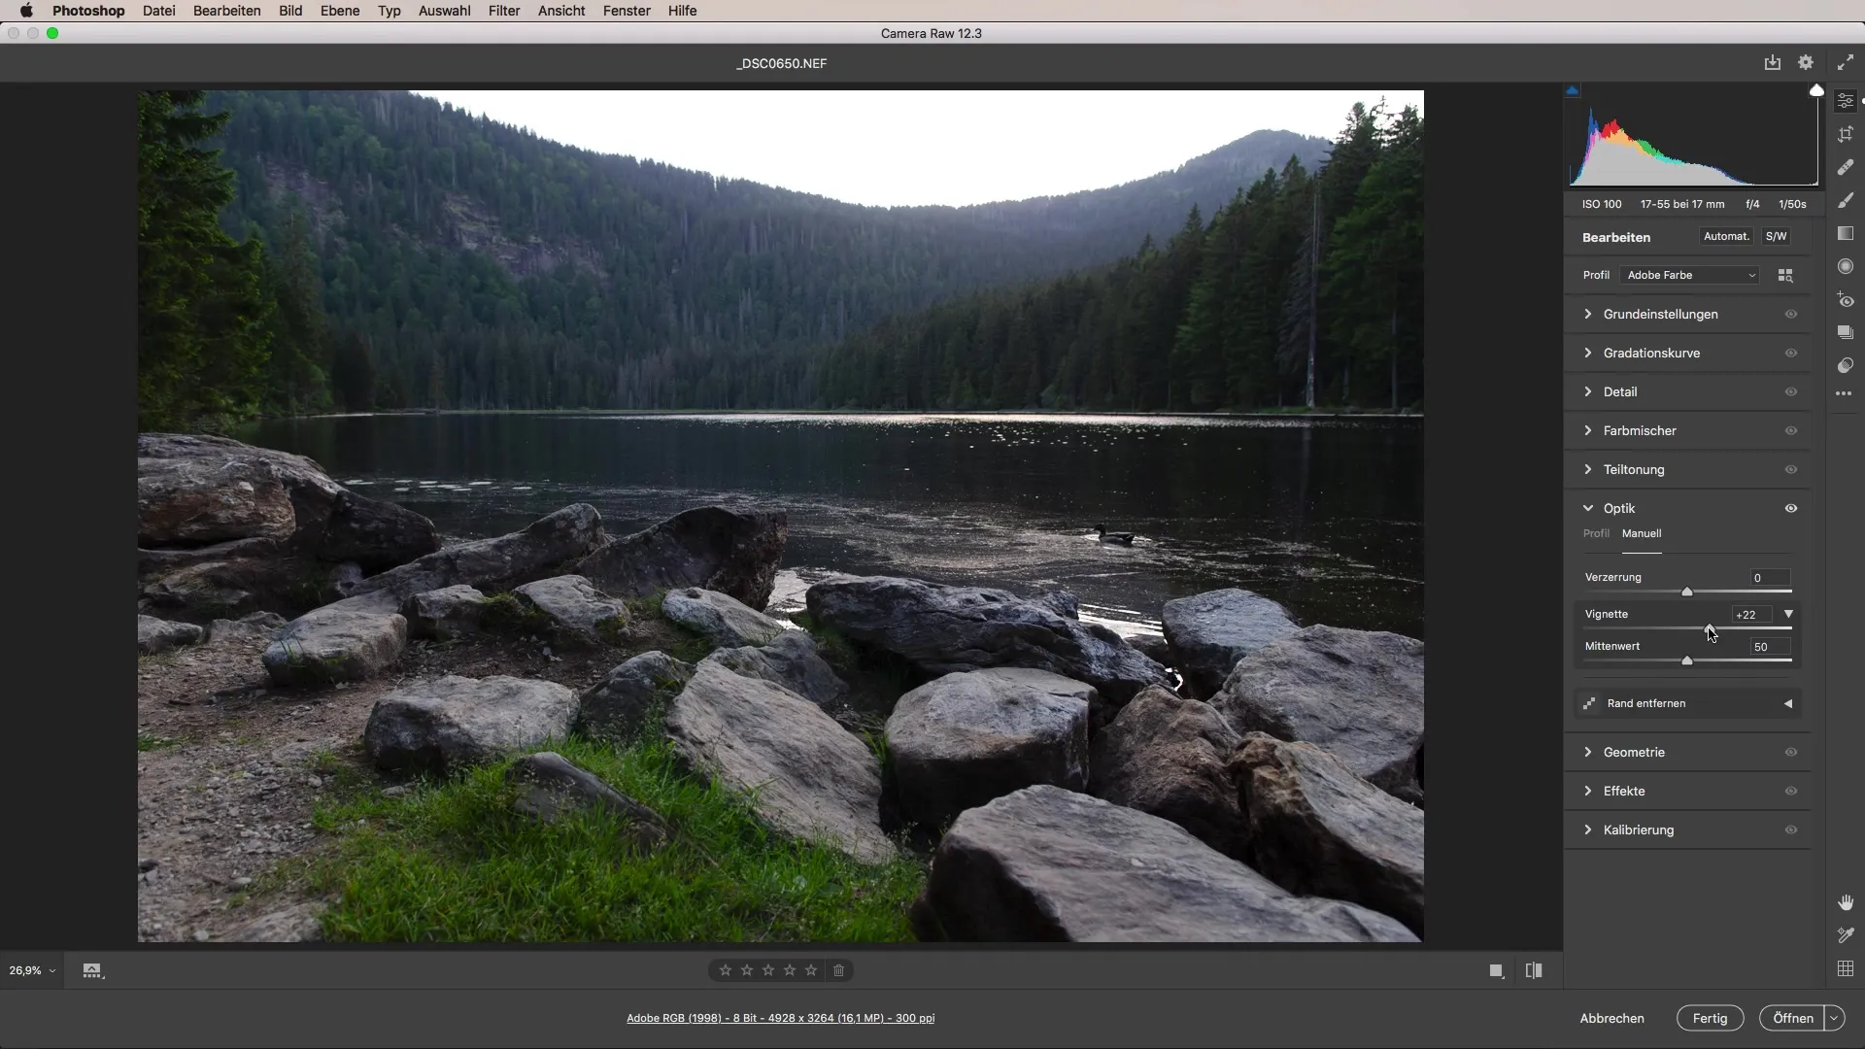
Task: Toggle Geometrie panel visibility eye
Action: pos(1791,753)
